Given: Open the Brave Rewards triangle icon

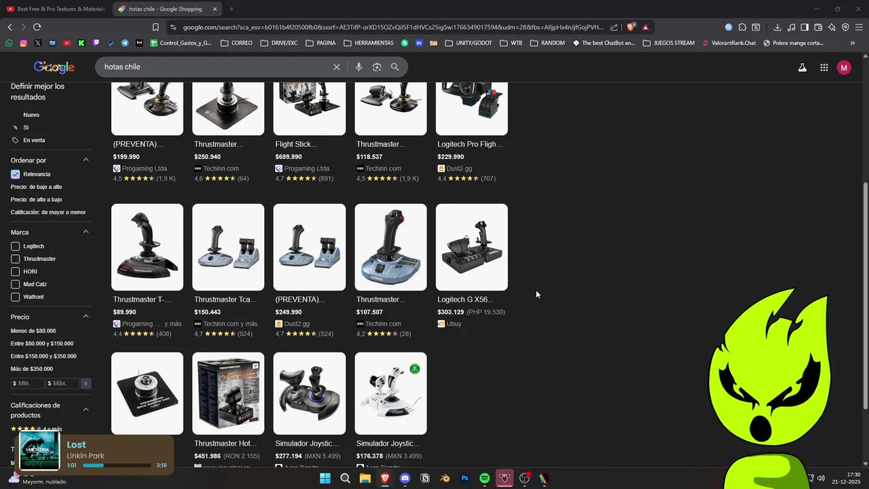Looking at the screenshot, I should click(645, 27).
